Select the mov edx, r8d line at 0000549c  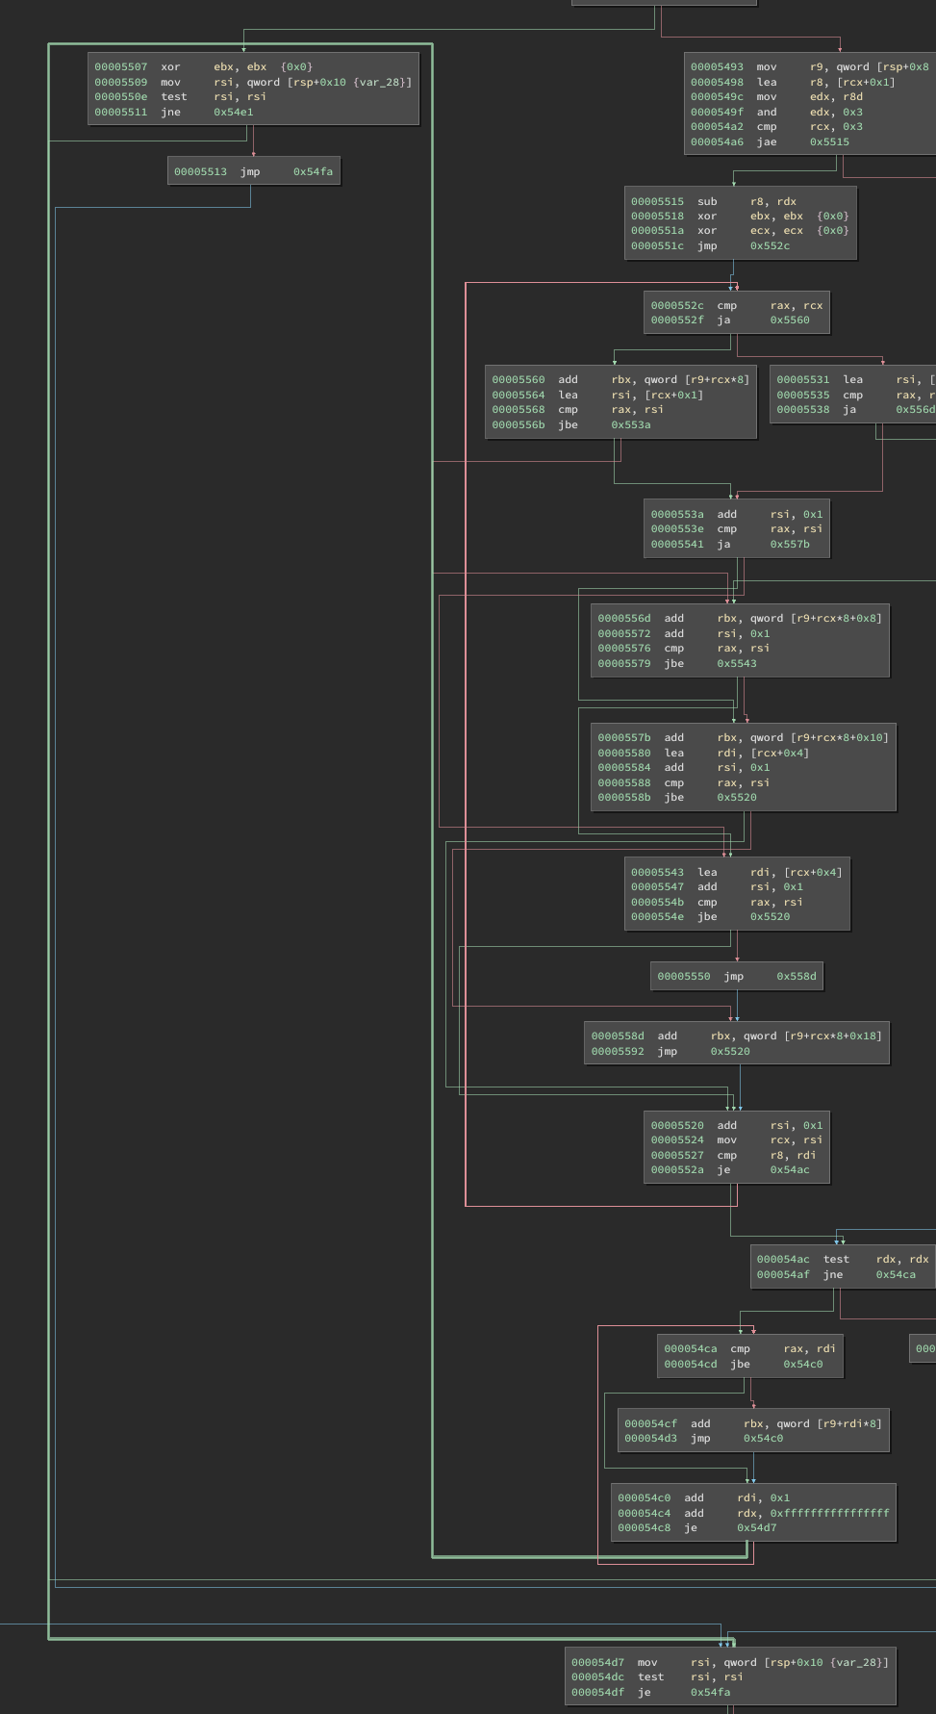pos(810,96)
